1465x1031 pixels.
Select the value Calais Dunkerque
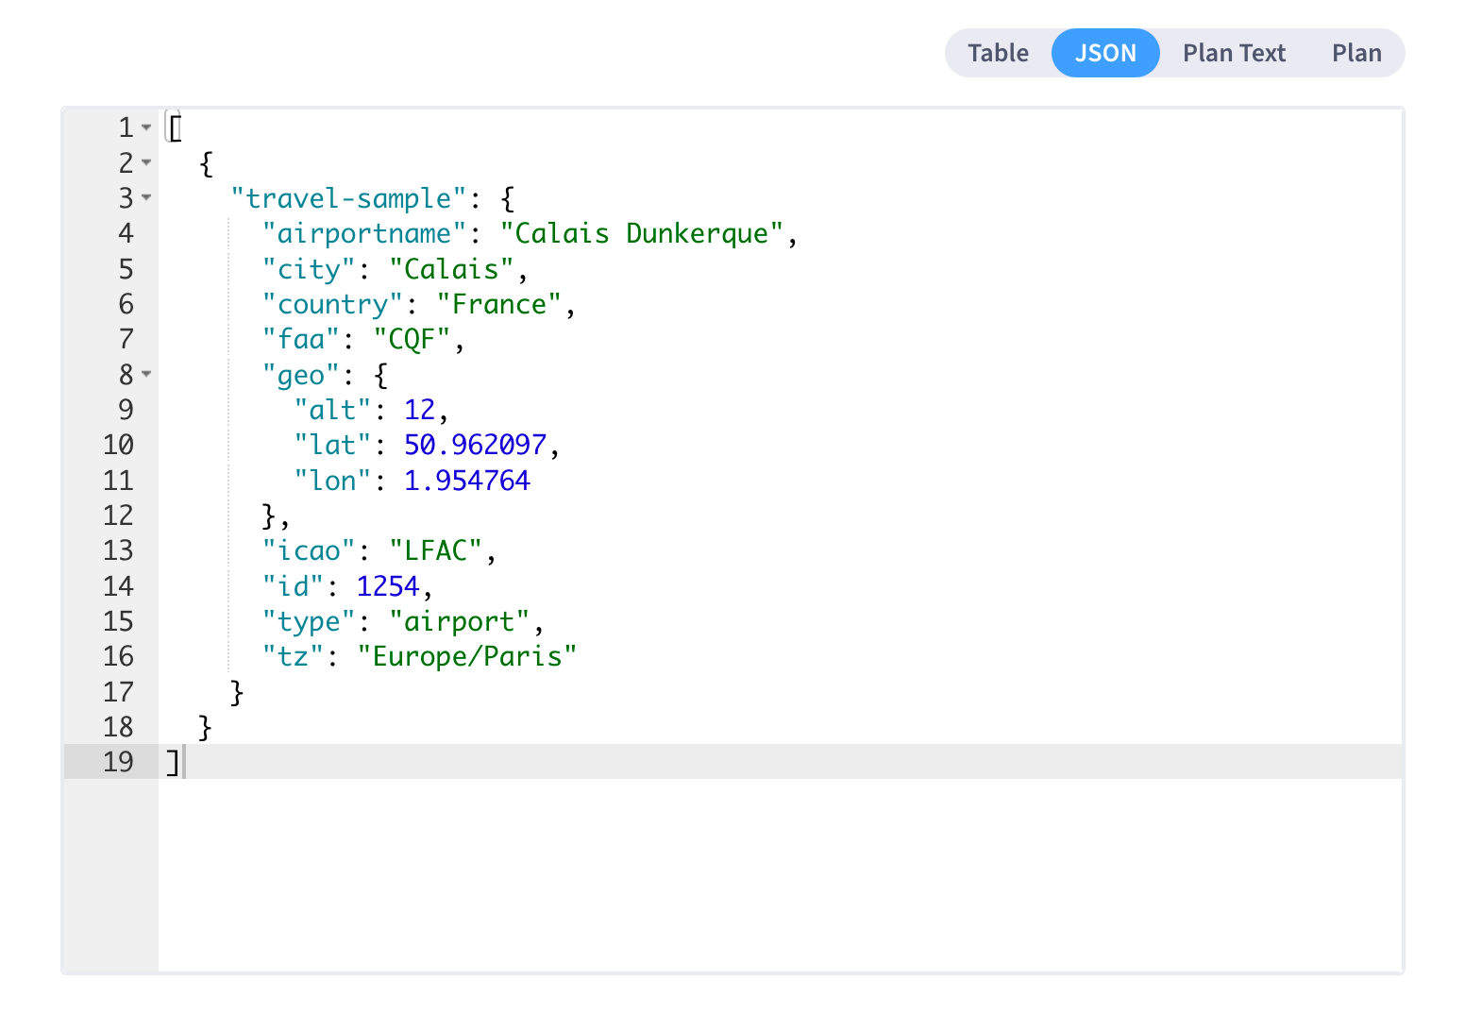(x=648, y=233)
